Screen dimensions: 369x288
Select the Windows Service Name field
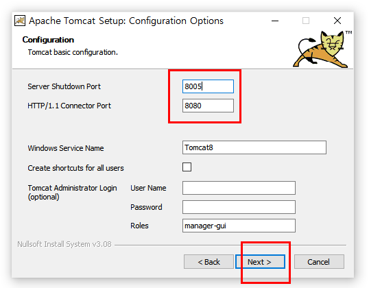pyautogui.click(x=254, y=147)
